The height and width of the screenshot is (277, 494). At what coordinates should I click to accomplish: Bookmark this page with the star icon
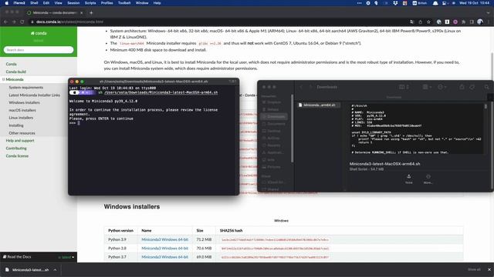click(428, 22)
